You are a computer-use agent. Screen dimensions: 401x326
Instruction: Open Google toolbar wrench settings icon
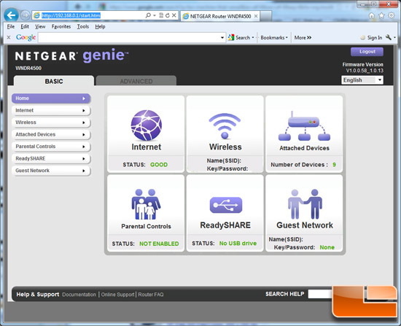pyautogui.click(x=389, y=37)
